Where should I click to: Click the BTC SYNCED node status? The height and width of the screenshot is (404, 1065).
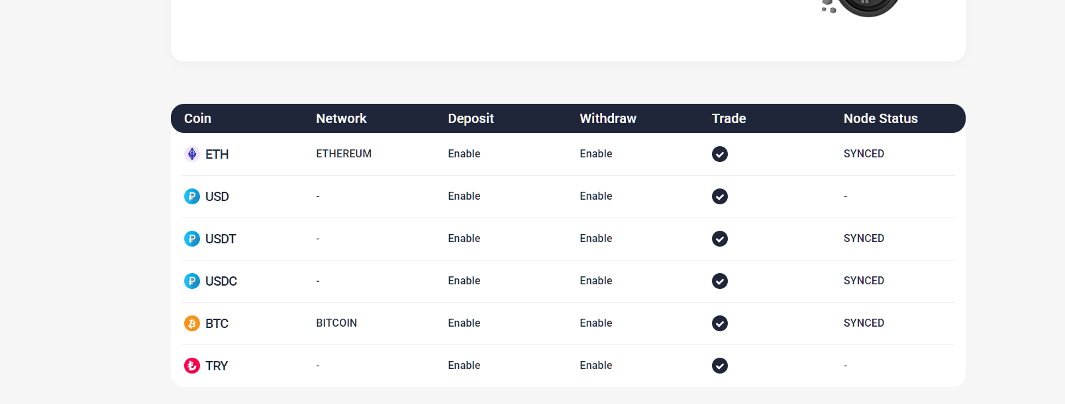(x=864, y=323)
